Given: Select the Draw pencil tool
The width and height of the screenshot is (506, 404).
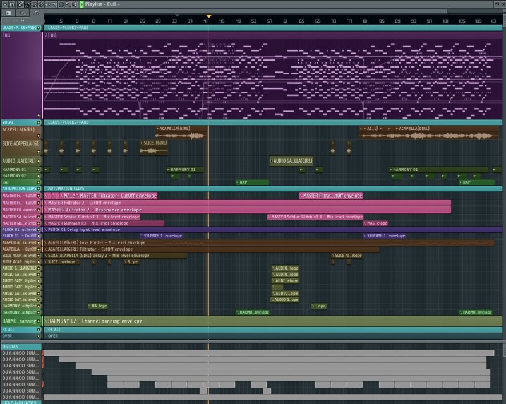Looking at the screenshot, I should pyautogui.click(x=21, y=4).
